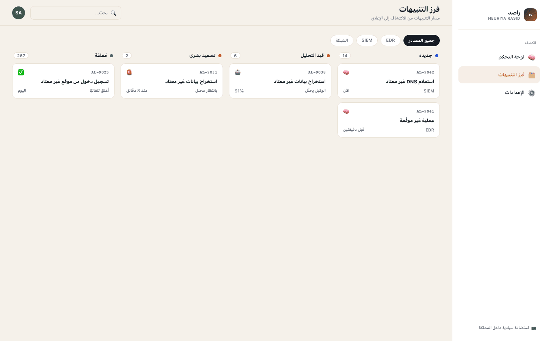Screen dimensions: 546x341
Task: Click the 6 count badge for قيد التحليل
Action: 235,56
